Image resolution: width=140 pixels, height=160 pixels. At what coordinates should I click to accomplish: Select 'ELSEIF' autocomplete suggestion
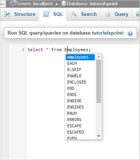pos(80,70)
